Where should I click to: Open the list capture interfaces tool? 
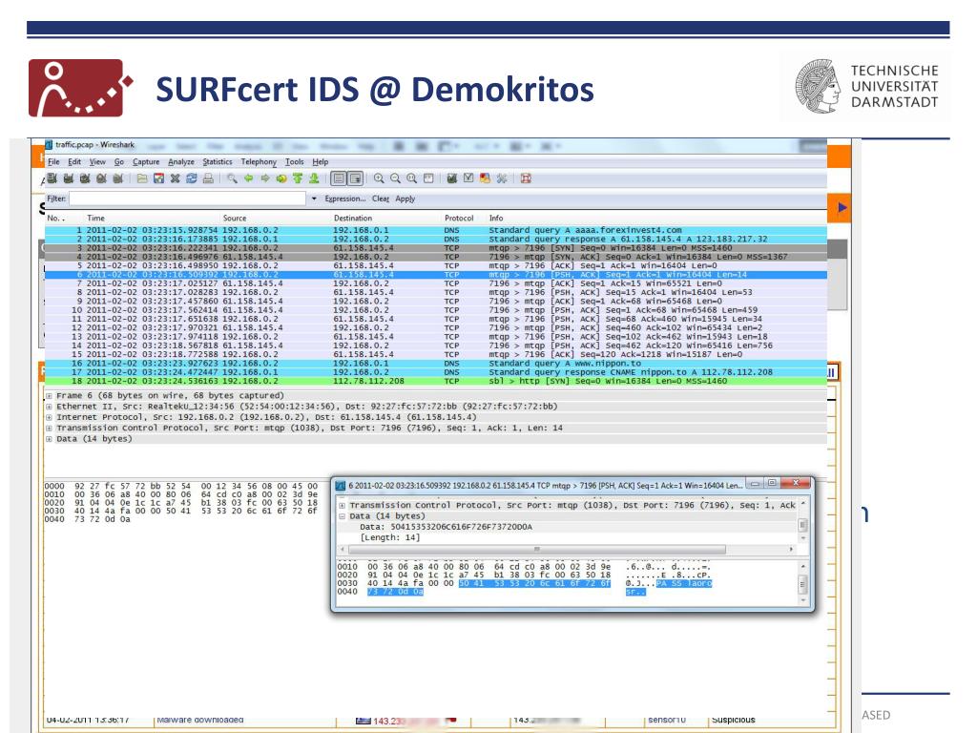coord(52,178)
